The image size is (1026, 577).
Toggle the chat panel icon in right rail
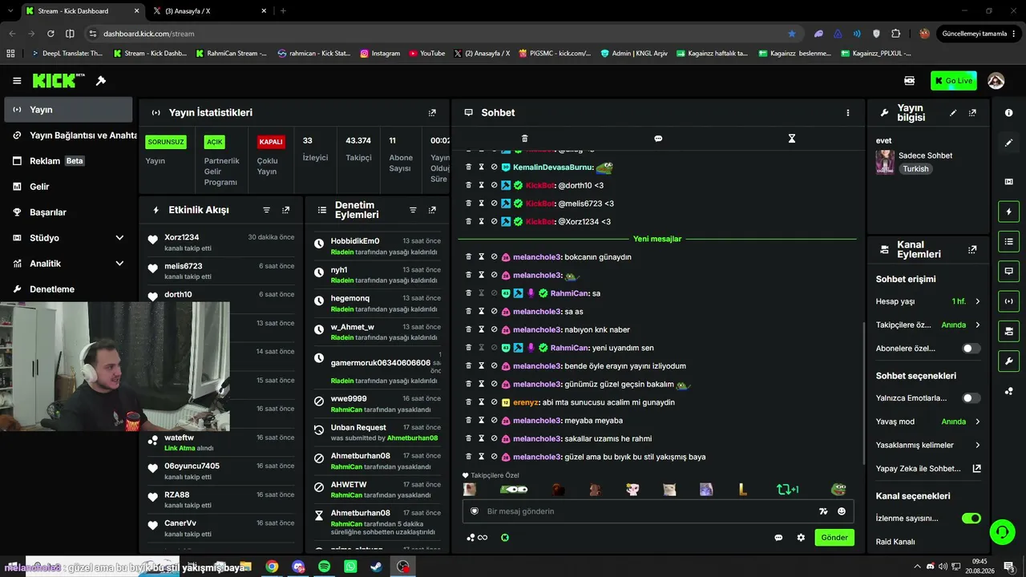[x=1008, y=272]
